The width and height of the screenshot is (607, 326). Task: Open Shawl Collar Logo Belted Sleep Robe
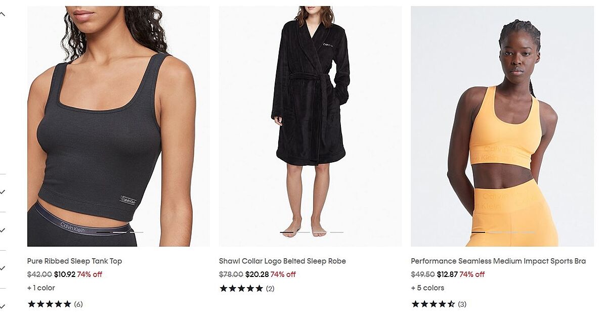point(282,261)
